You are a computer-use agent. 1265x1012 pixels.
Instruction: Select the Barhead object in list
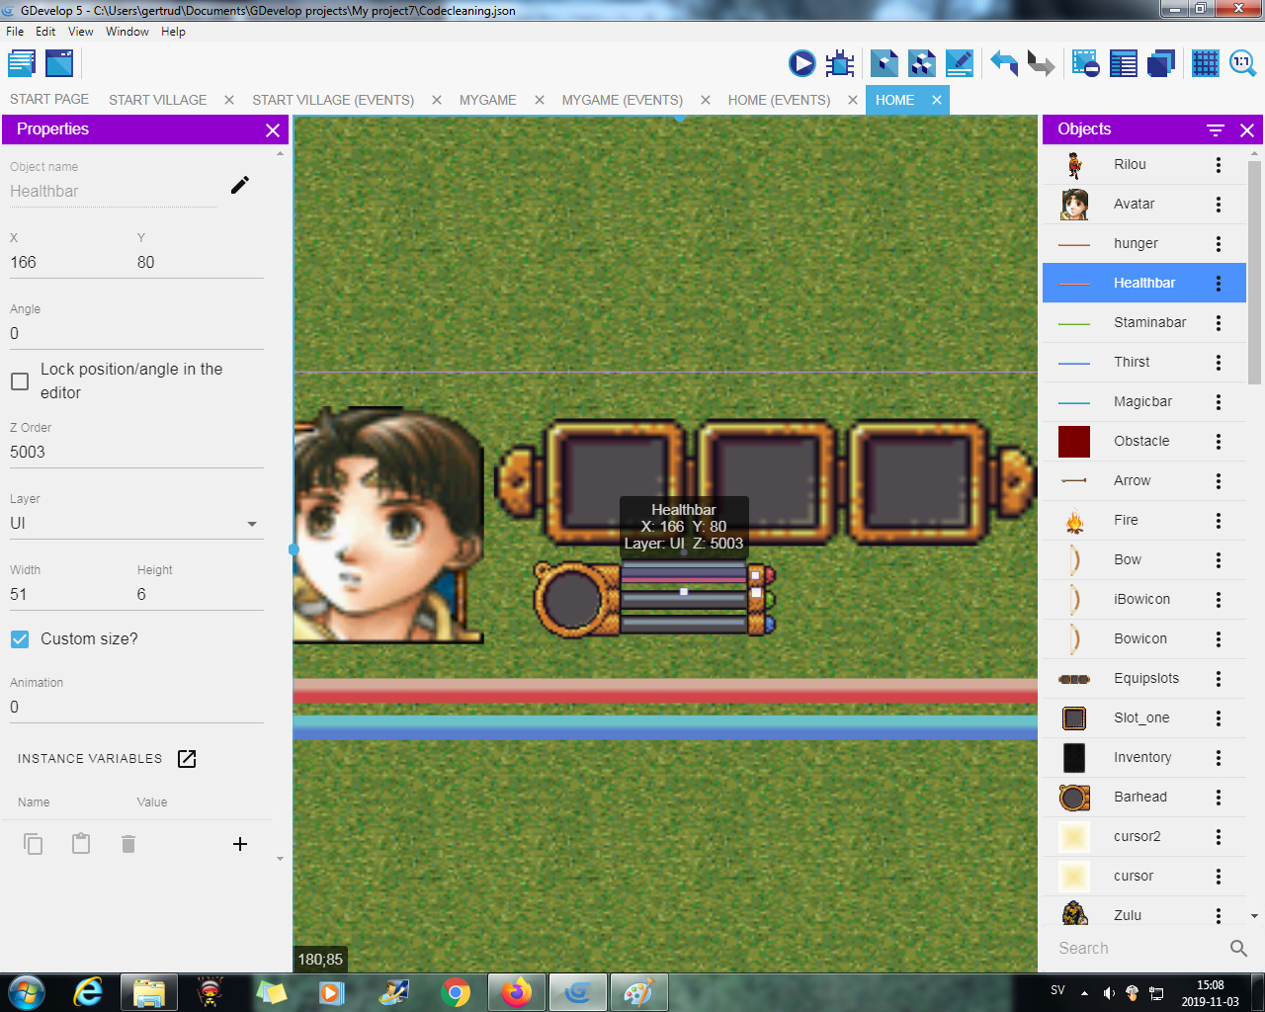point(1144,798)
